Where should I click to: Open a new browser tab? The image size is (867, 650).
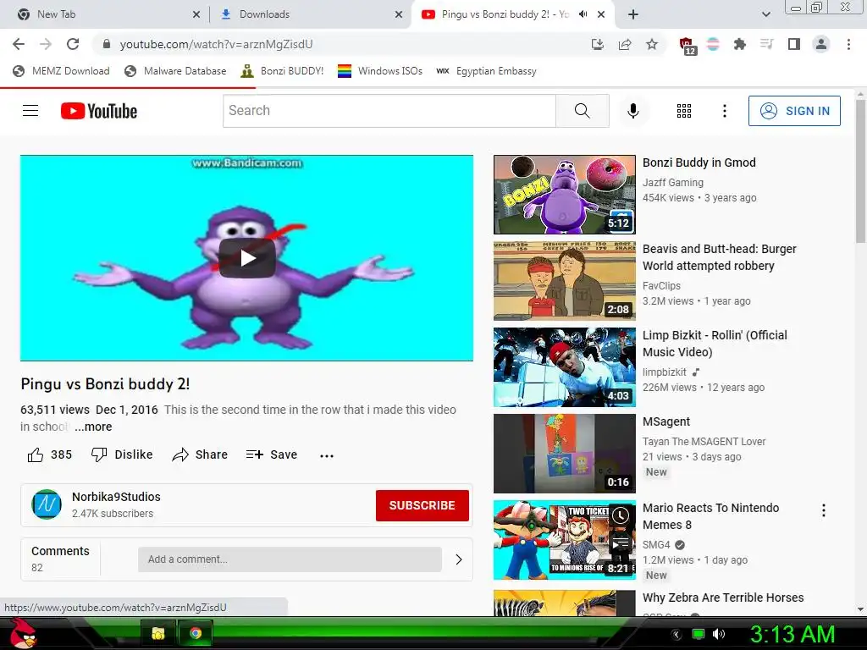coord(633,14)
